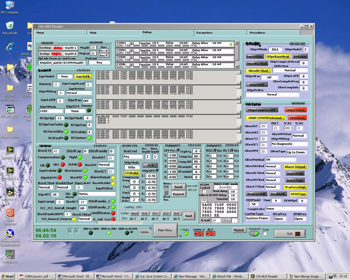The width and height of the screenshot is (350, 280).
Task: Click Send button in COMn row
Action: click(188, 216)
